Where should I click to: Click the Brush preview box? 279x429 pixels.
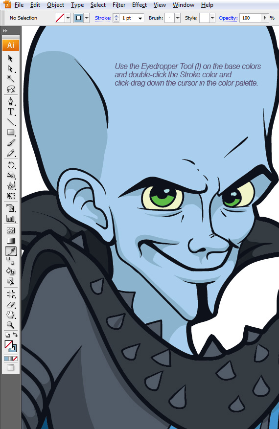170,18
